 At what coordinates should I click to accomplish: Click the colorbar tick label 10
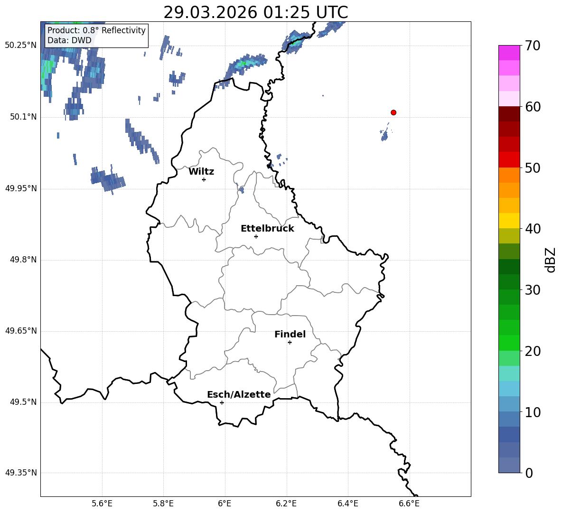533,412
